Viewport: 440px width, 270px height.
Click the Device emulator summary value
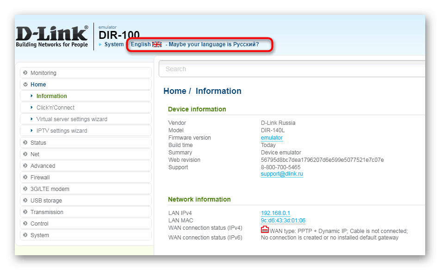[x=281, y=153]
